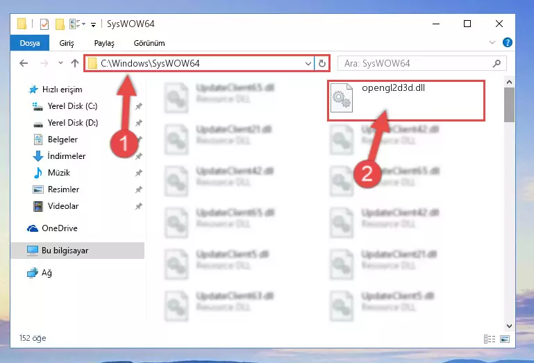Click the New Folder icon in title bar

[60, 24]
